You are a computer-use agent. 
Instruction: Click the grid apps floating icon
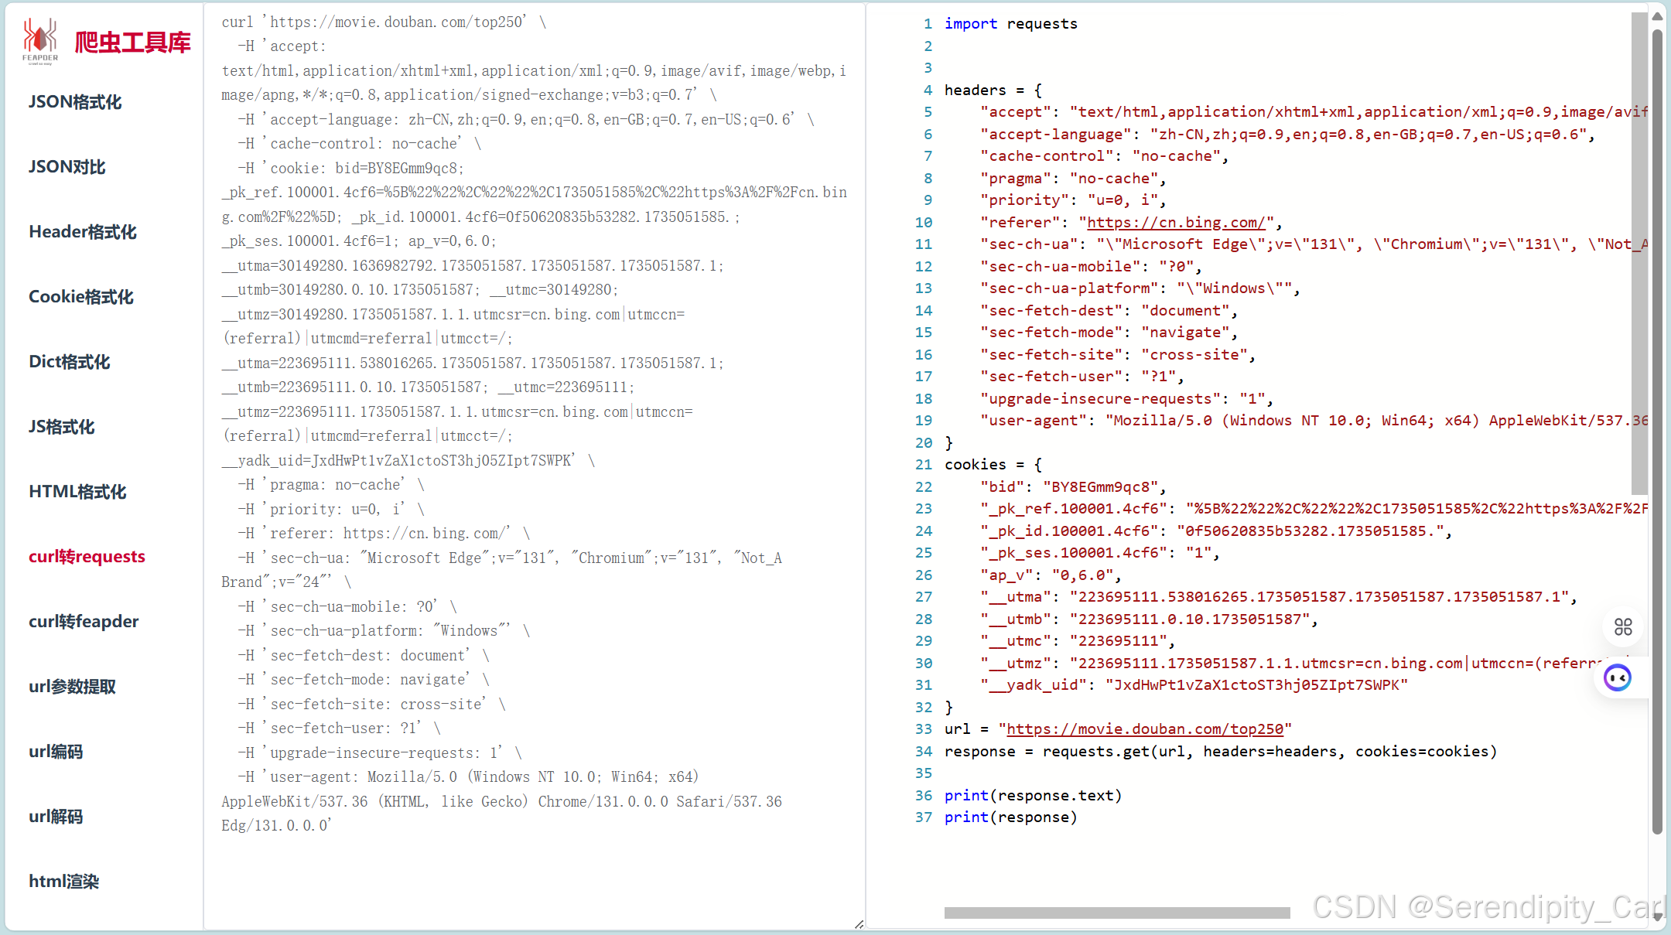pyautogui.click(x=1623, y=626)
